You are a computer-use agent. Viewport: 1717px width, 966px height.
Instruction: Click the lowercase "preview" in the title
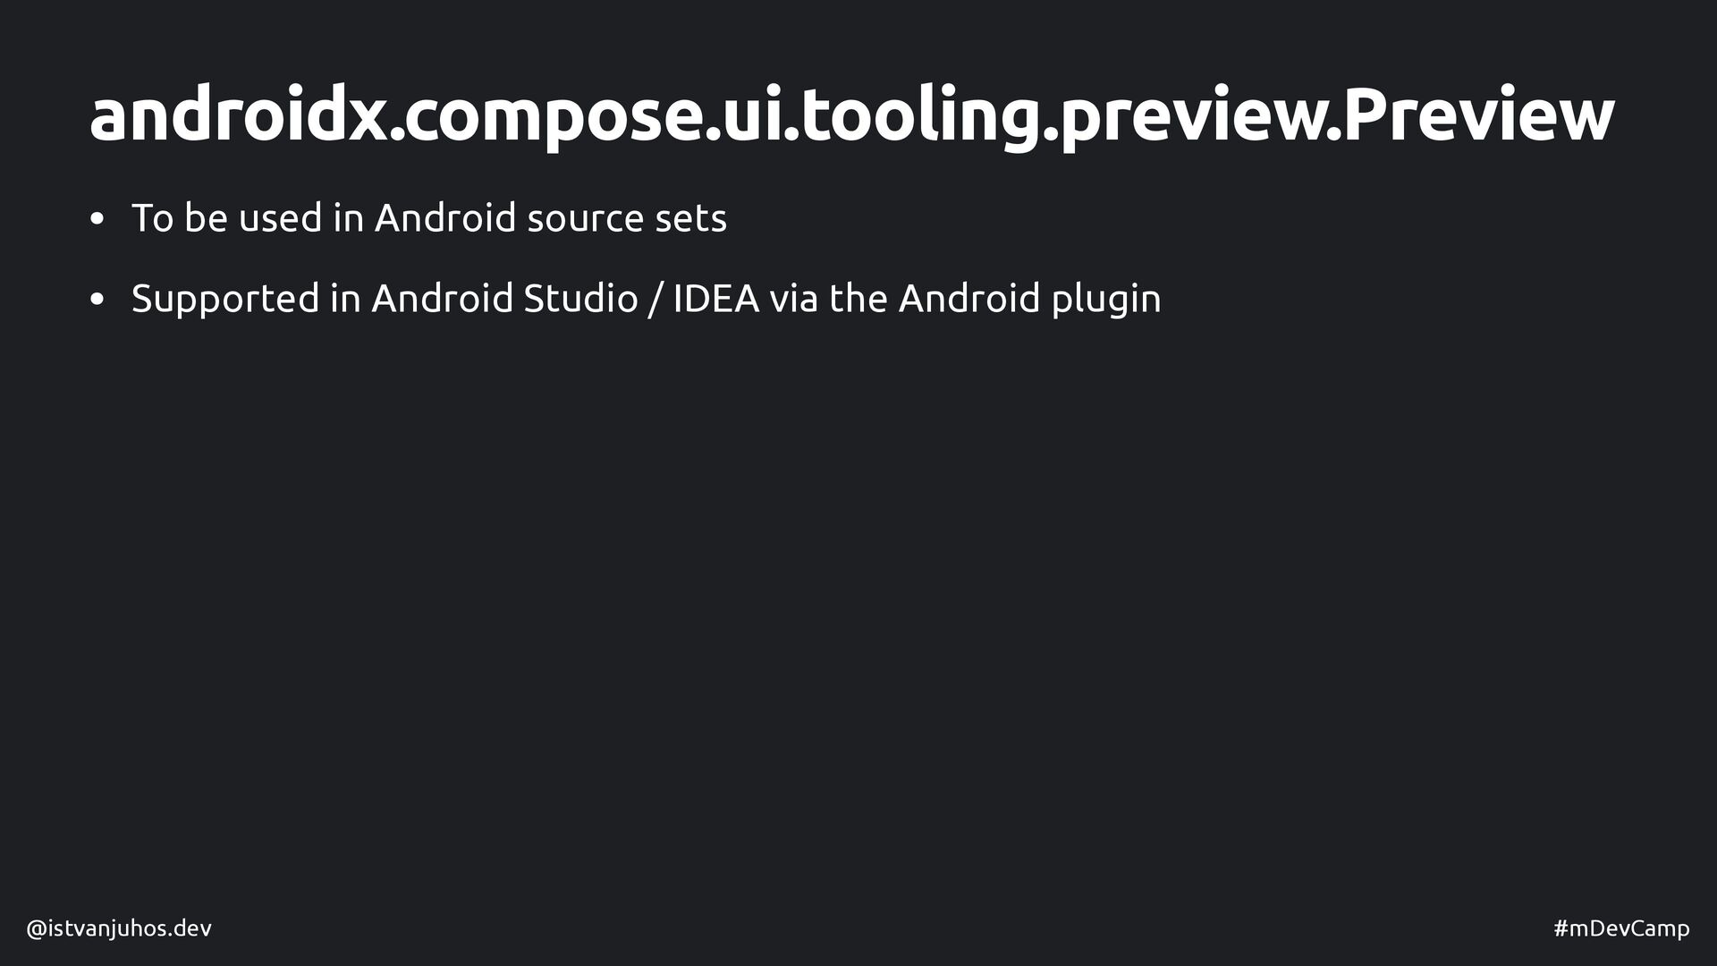tap(1192, 116)
